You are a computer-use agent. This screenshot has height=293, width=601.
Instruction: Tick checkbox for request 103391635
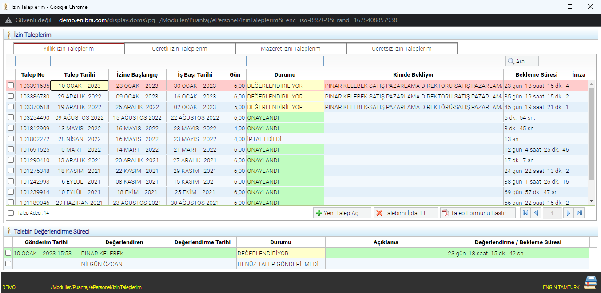click(x=11, y=86)
